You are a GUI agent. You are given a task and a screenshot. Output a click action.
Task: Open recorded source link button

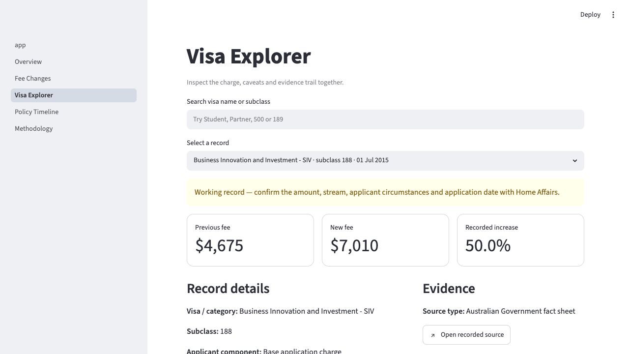466,335
